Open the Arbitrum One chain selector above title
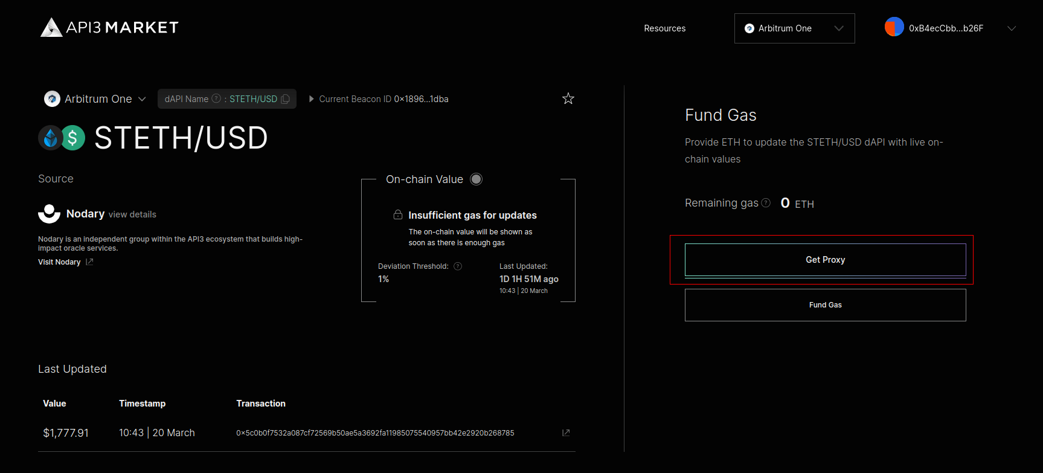Screen dimensions: 1043x473 pos(95,99)
